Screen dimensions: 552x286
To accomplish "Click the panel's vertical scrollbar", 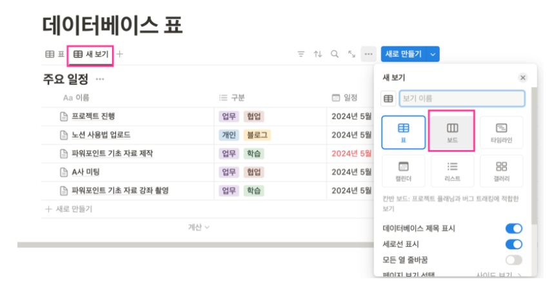I will (x=534, y=155).
